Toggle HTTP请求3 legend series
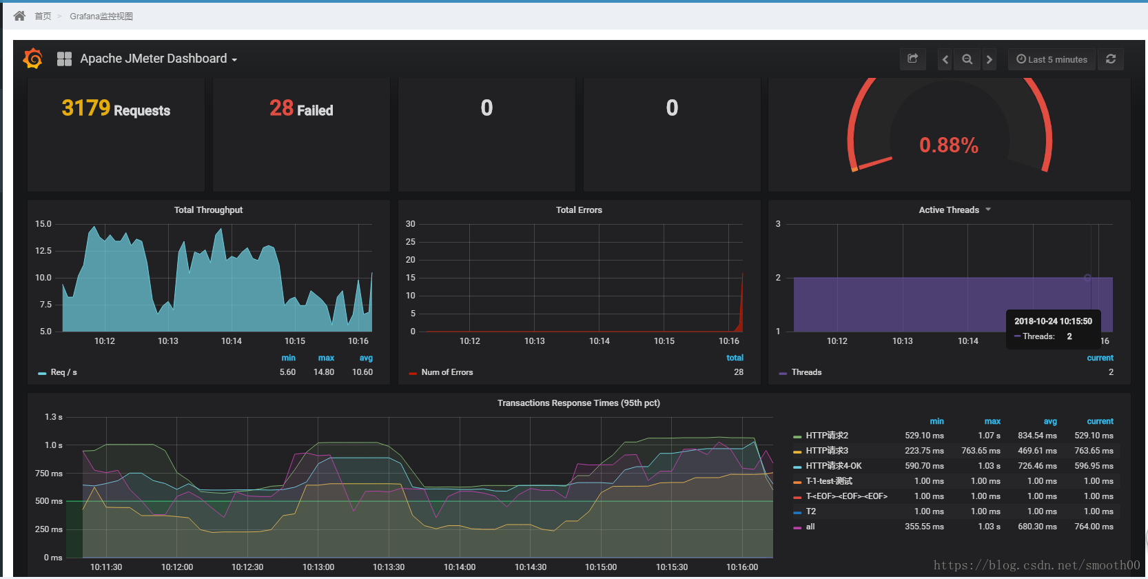This screenshot has height=579, width=1148. coord(827,451)
